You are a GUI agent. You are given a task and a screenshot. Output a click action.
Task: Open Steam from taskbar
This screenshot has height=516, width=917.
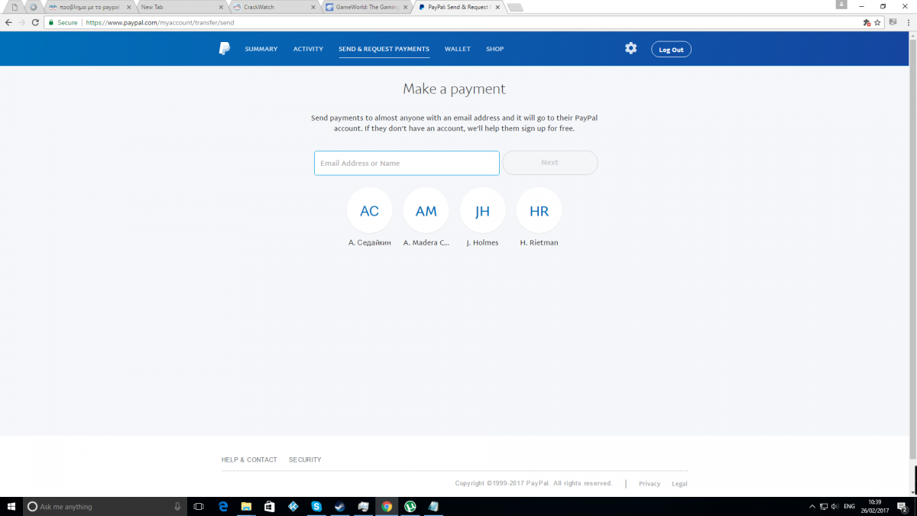pyautogui.click(x=339, y=506)
